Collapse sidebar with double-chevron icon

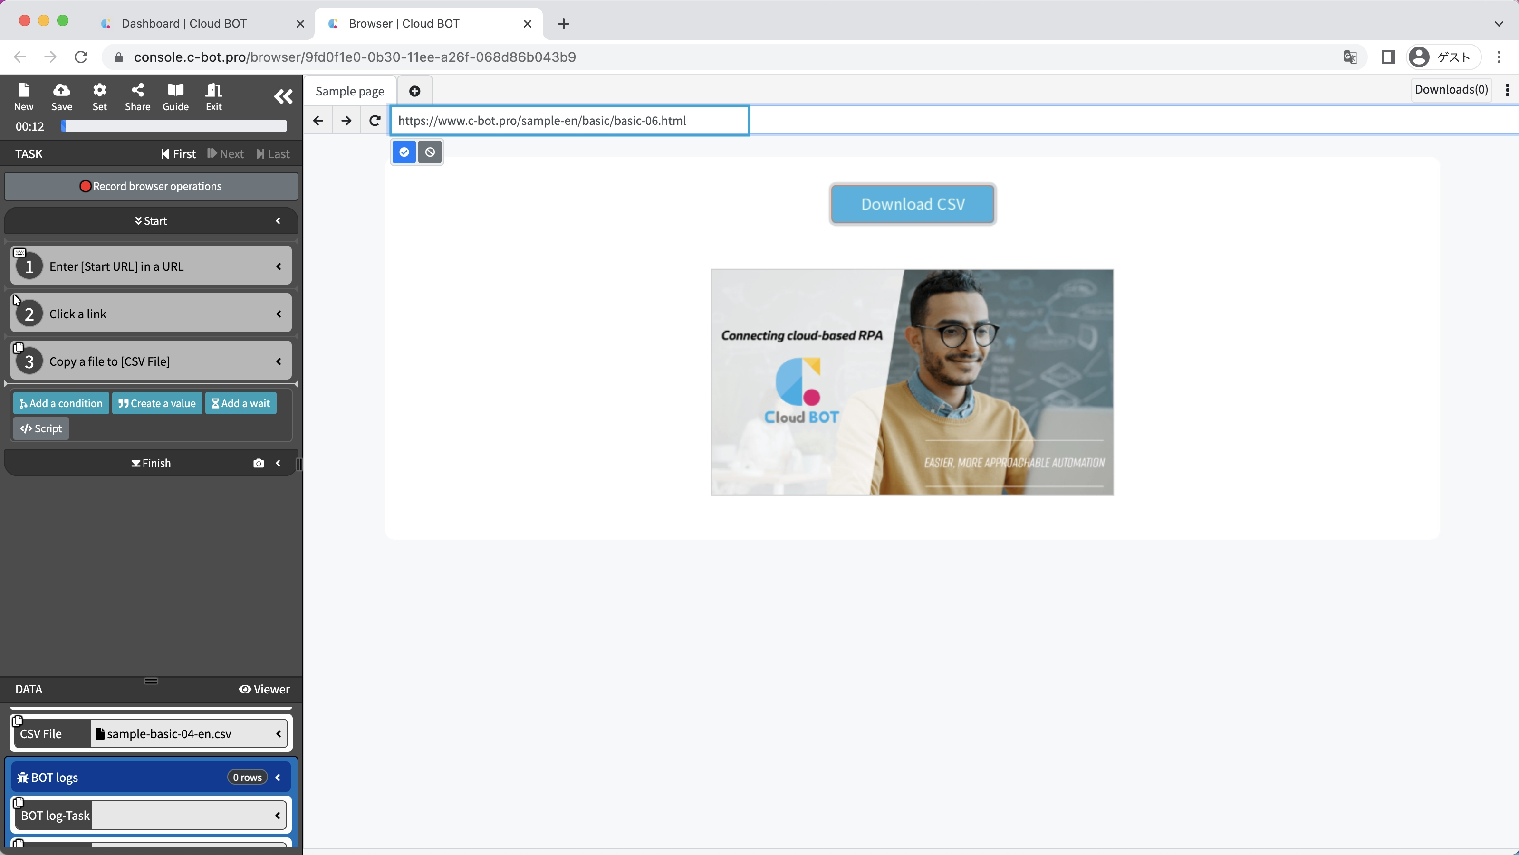(x=283, y=96)
